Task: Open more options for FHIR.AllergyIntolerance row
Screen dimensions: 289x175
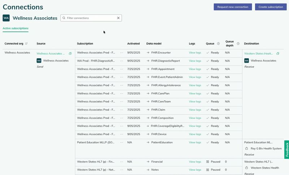Action: (122, 85)
